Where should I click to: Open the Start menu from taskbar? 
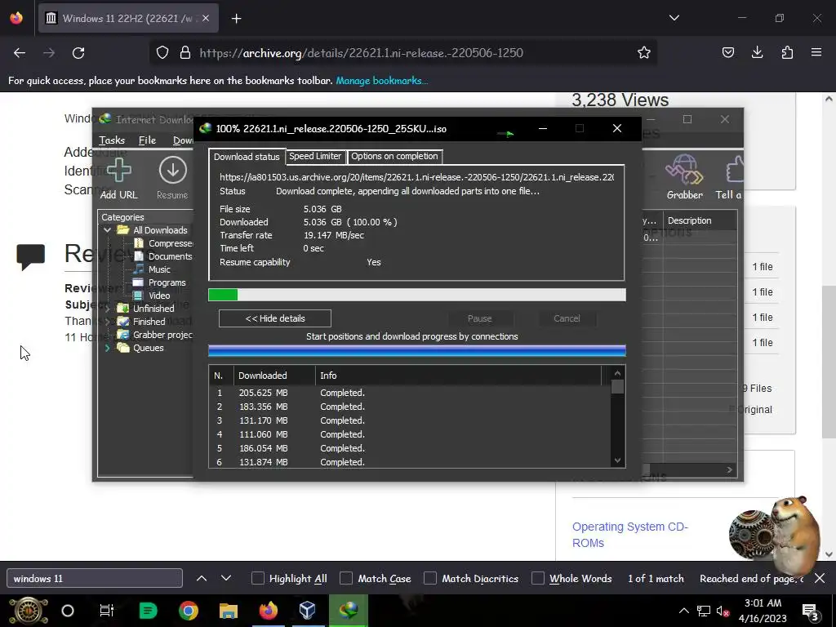coord(29,611)
